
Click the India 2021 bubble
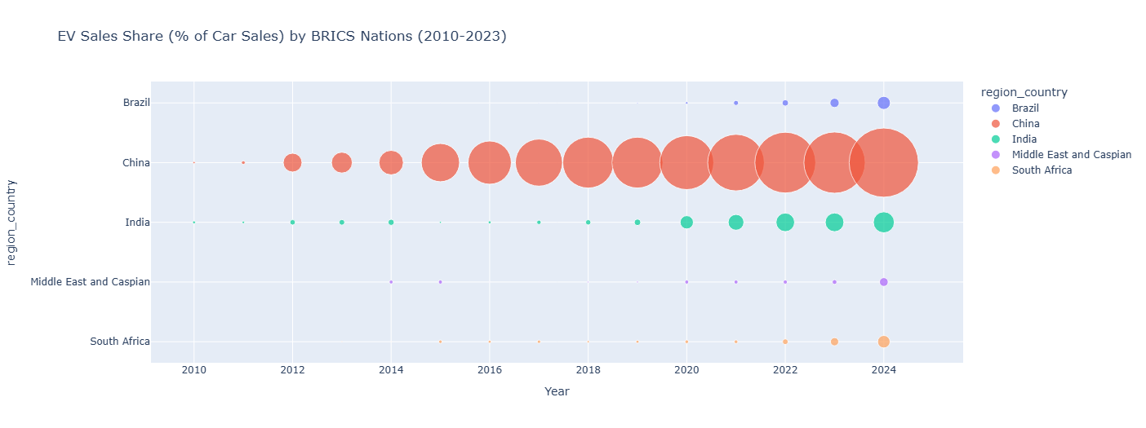(735, 222)
